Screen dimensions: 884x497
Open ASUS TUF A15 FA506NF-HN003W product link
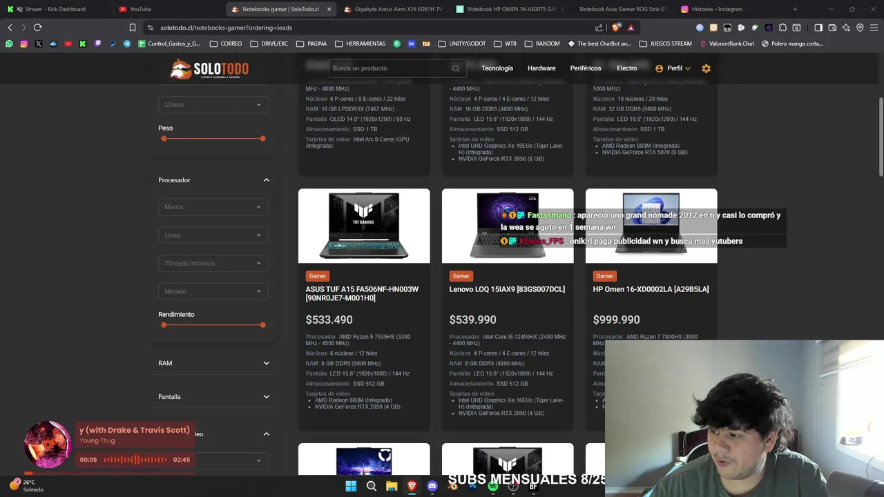(362, 293)
